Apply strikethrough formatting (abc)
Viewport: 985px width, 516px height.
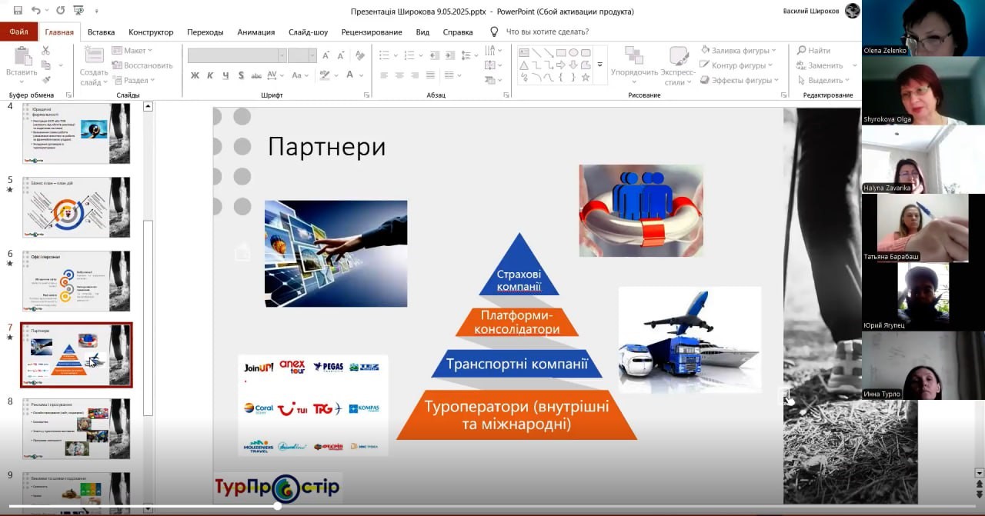click(257, 75)
